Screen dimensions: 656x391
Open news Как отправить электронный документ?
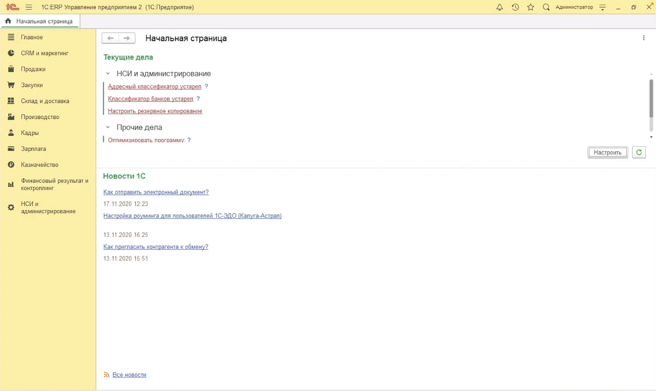click(x=156, y=192)
